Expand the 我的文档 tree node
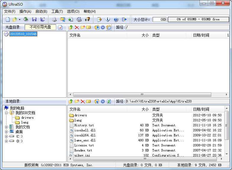 [x=7, y=127]
